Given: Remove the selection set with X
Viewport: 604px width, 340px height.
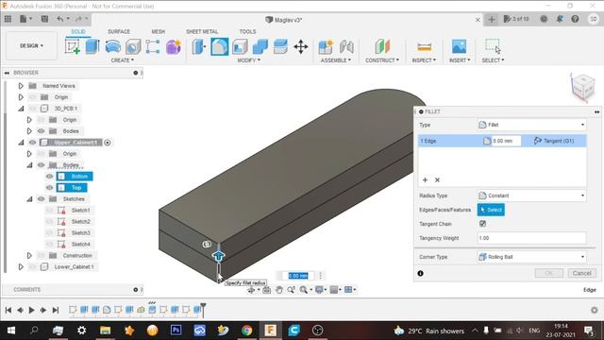Looking at the screenshot, I should [437, 179].
